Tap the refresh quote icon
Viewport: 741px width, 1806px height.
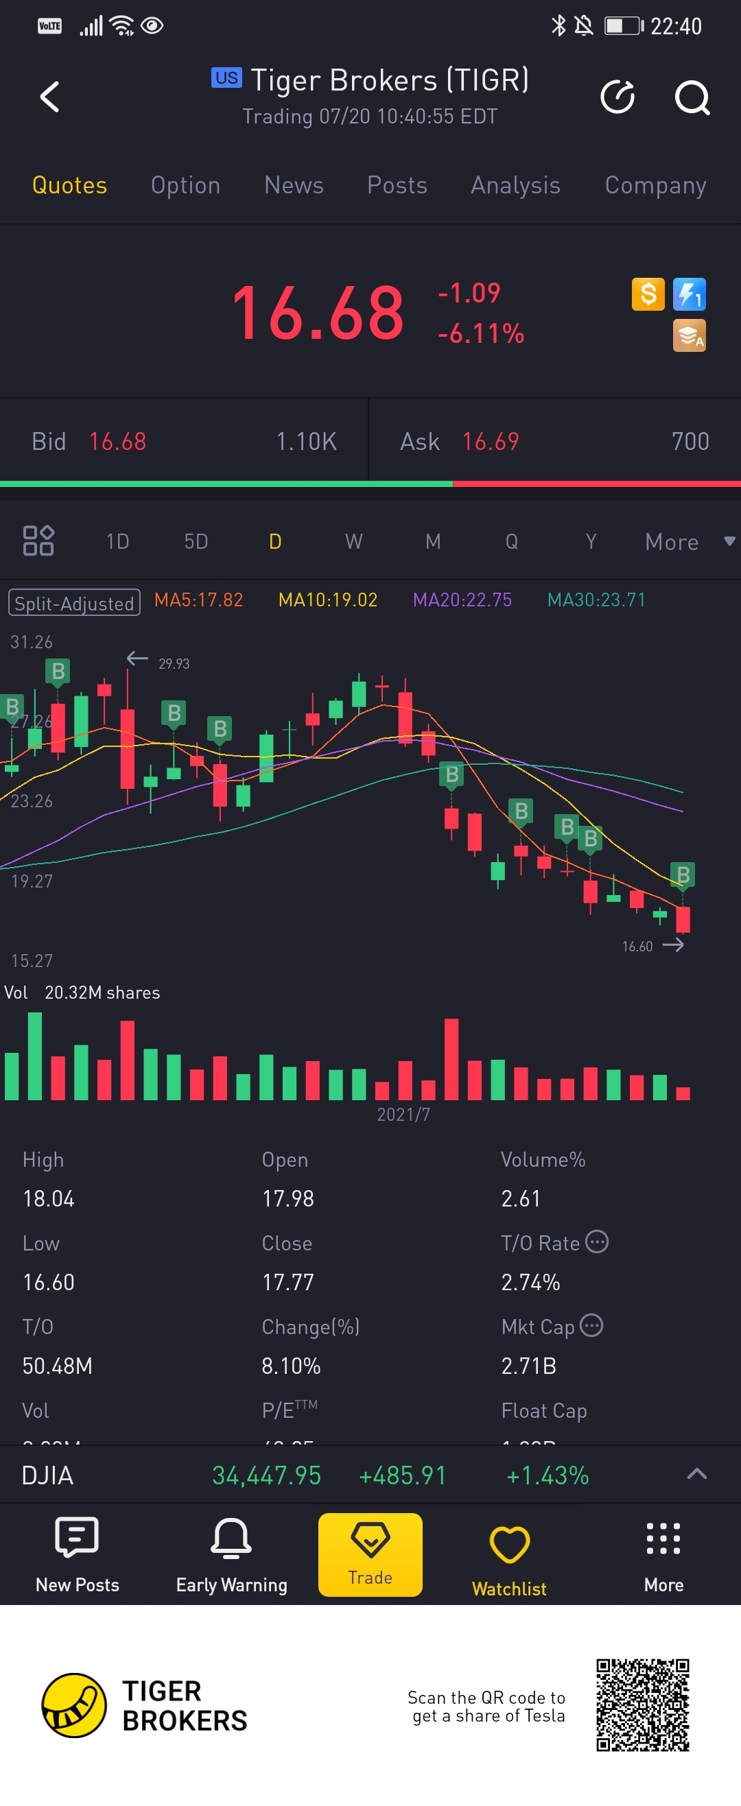(x=617, y=97)
